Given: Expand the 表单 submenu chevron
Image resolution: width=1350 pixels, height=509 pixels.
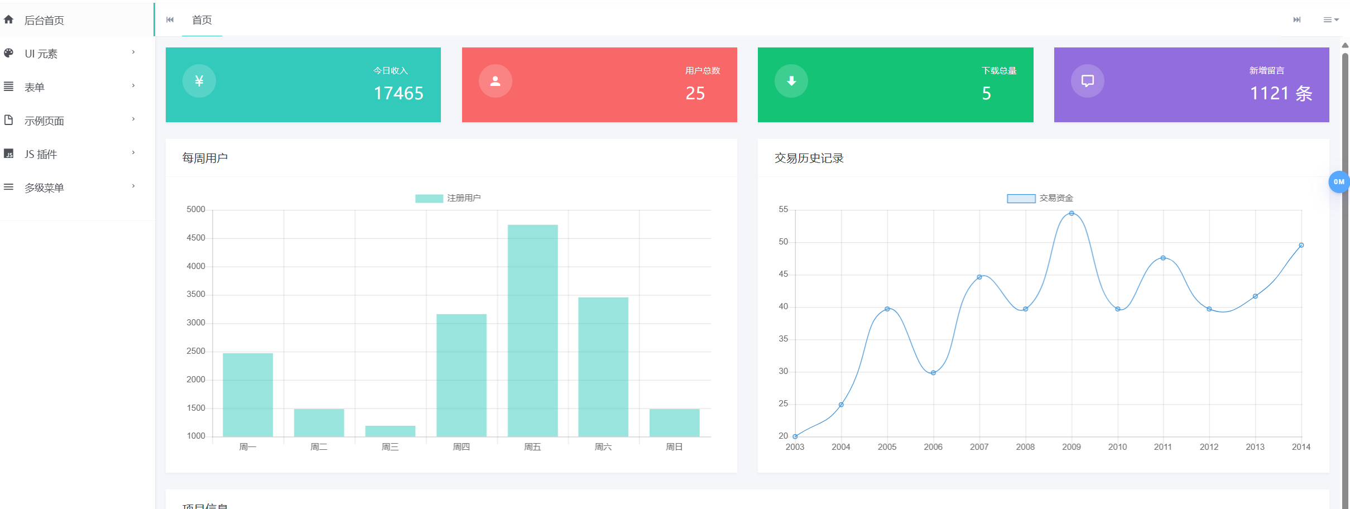Looking at the screenshot, I should tap(133, 85).
